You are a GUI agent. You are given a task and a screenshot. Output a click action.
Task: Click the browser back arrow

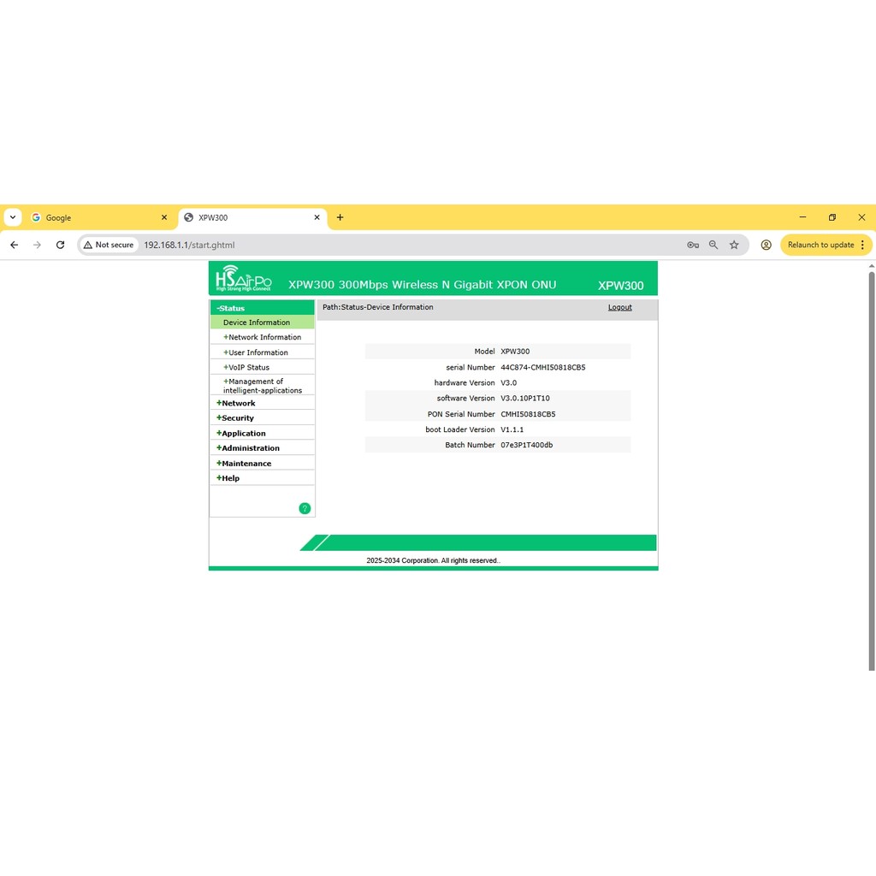[14, 245]
